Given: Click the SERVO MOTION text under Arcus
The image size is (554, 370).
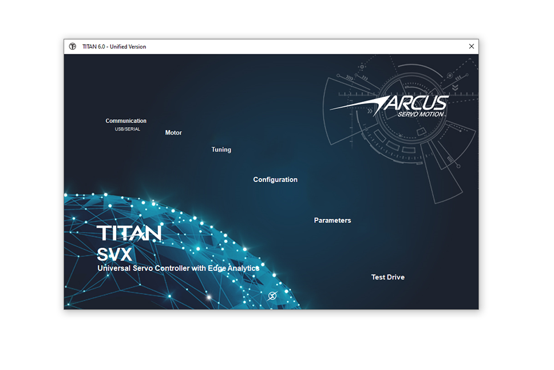Looking at the screenshot, I should 421,114.
